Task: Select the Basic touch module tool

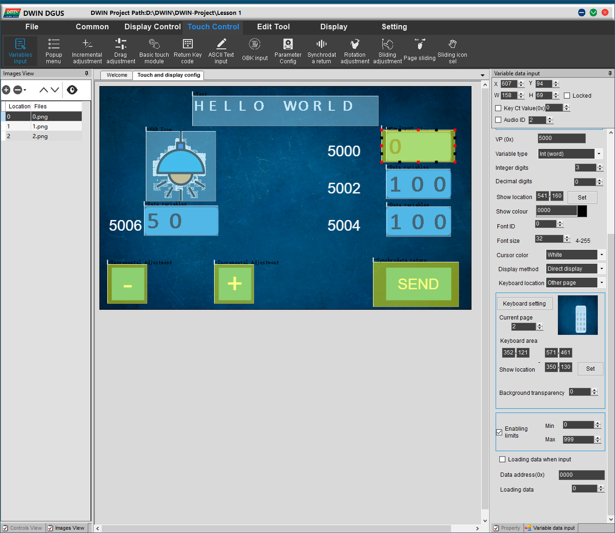Action: (154, 51)
